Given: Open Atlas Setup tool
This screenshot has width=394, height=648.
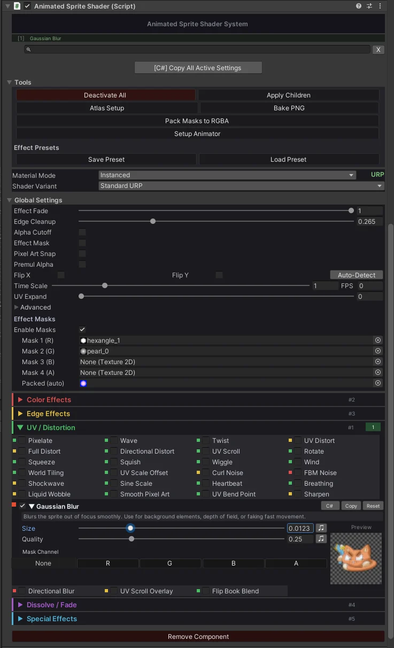Looking at the screenshot, I should (x=107, y=108).
